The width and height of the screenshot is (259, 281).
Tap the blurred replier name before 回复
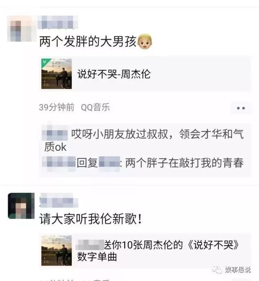click(x=59, y=163)
